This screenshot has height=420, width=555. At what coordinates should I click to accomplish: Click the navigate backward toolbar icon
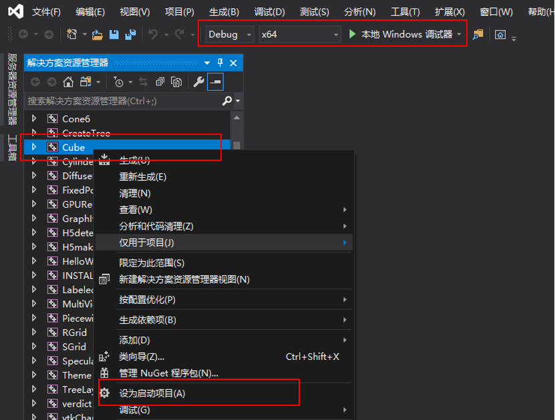tap(23, 34)
